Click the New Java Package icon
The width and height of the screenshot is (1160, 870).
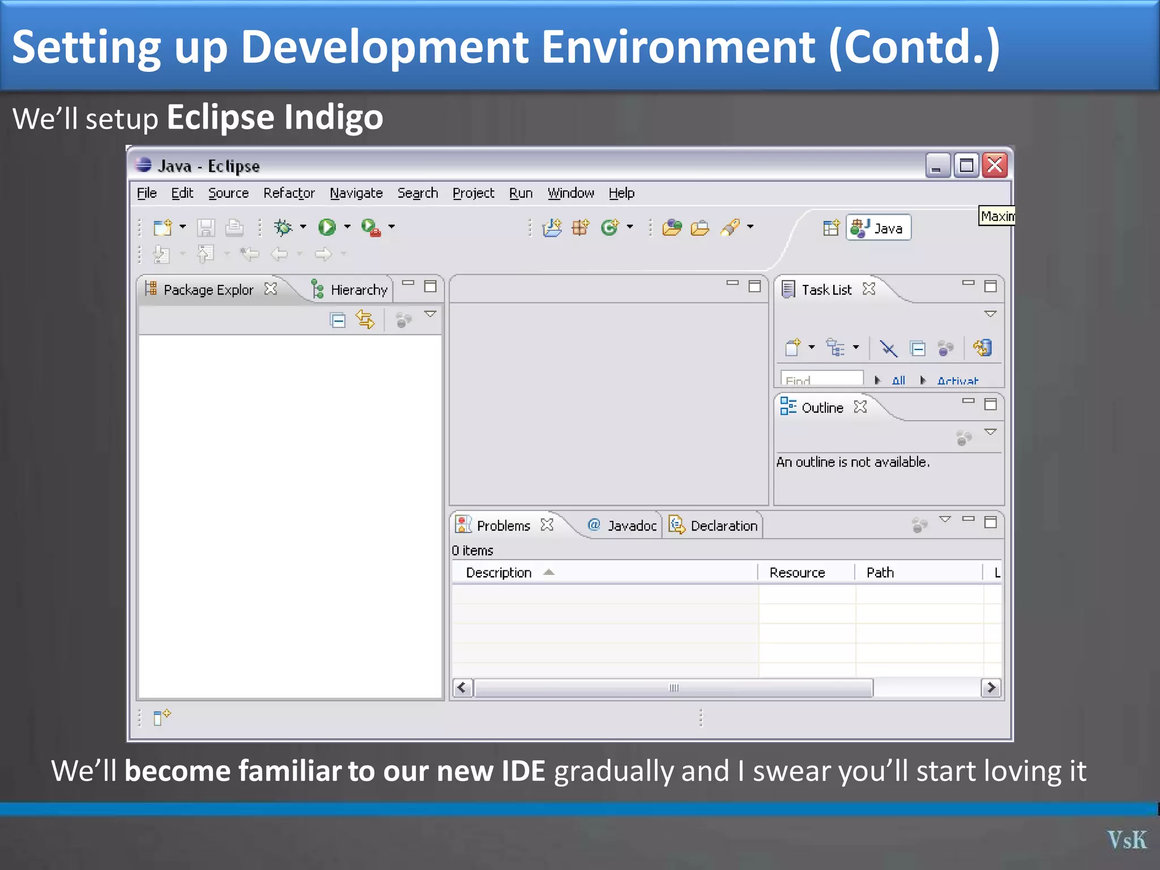[581, 227]
